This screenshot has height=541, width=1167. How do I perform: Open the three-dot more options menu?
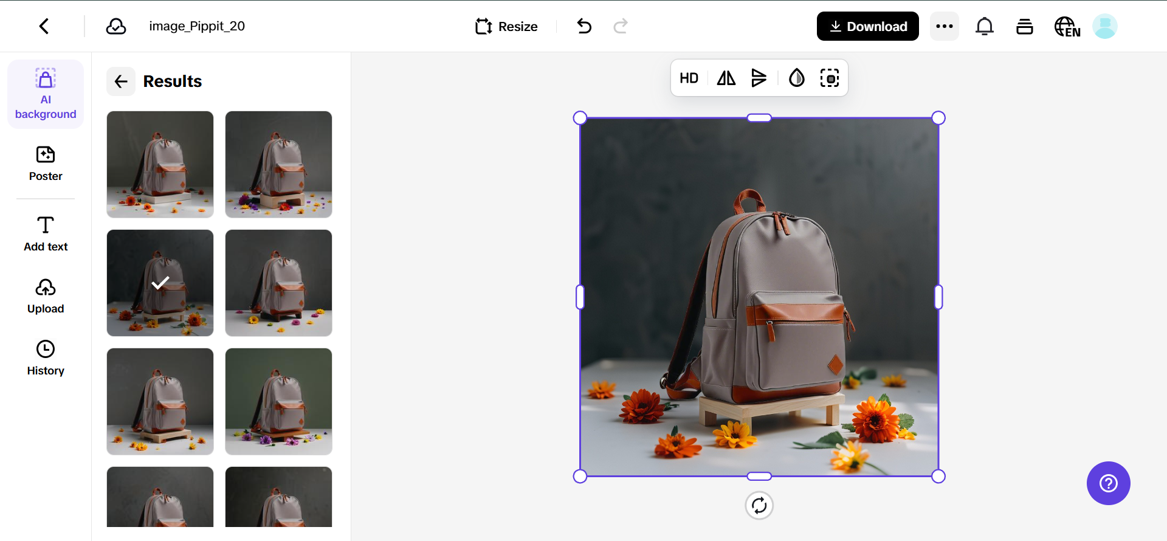click(x=945, y=26)
